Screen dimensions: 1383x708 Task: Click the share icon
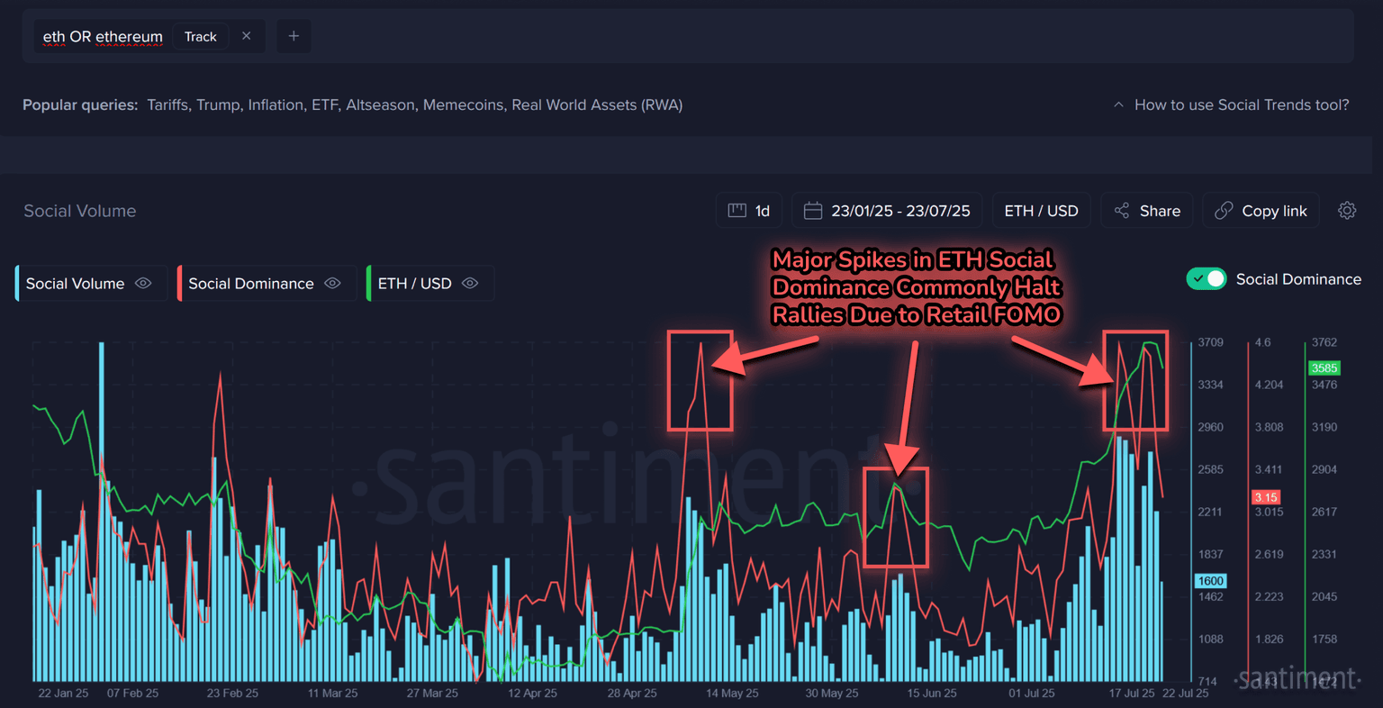[x=1122, y=211]
